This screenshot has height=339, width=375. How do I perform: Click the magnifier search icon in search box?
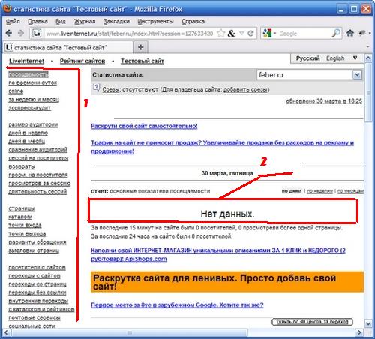pyautogui.click(x=336, y=33)
